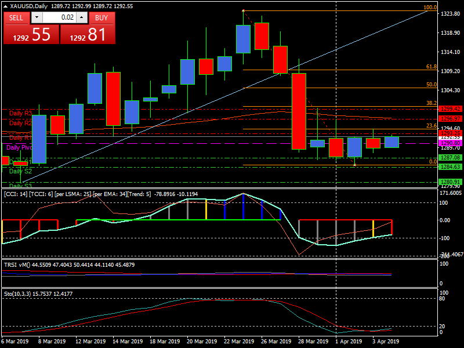
Task: Select the Fibonacci 0.0 anchor point at bottom
Action: 354,165
